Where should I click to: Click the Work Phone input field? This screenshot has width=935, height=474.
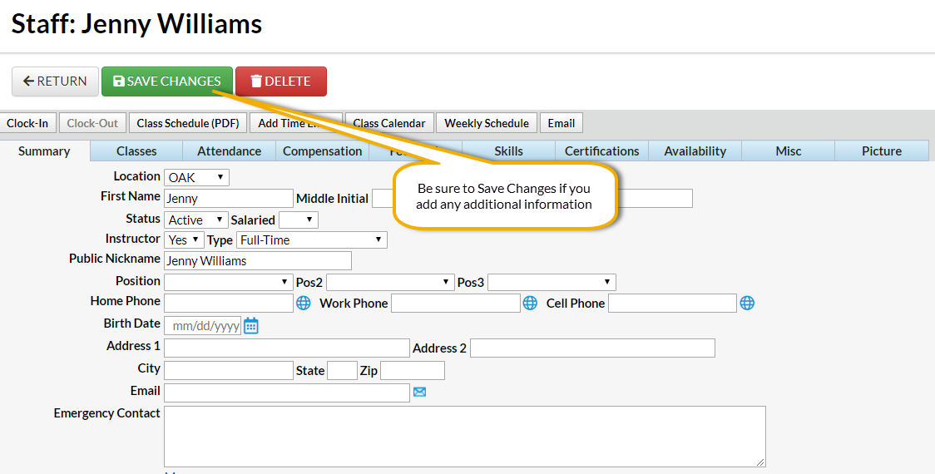pos(456,303)
